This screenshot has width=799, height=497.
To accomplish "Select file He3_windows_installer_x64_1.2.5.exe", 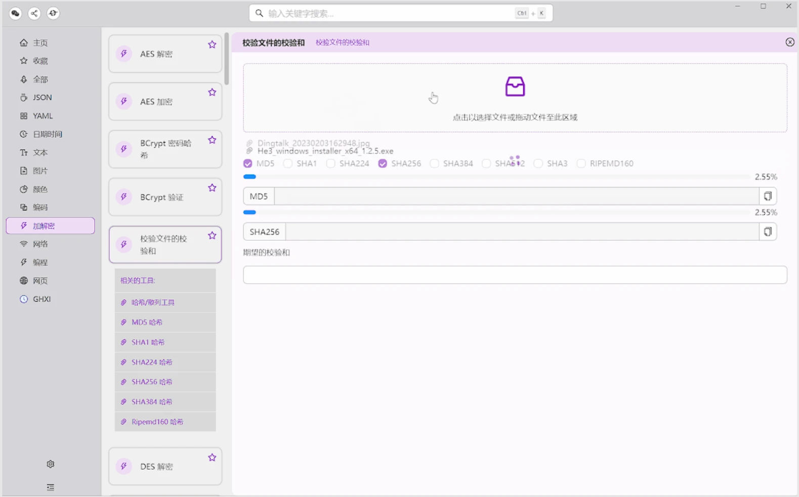I will tap(325, 151).
